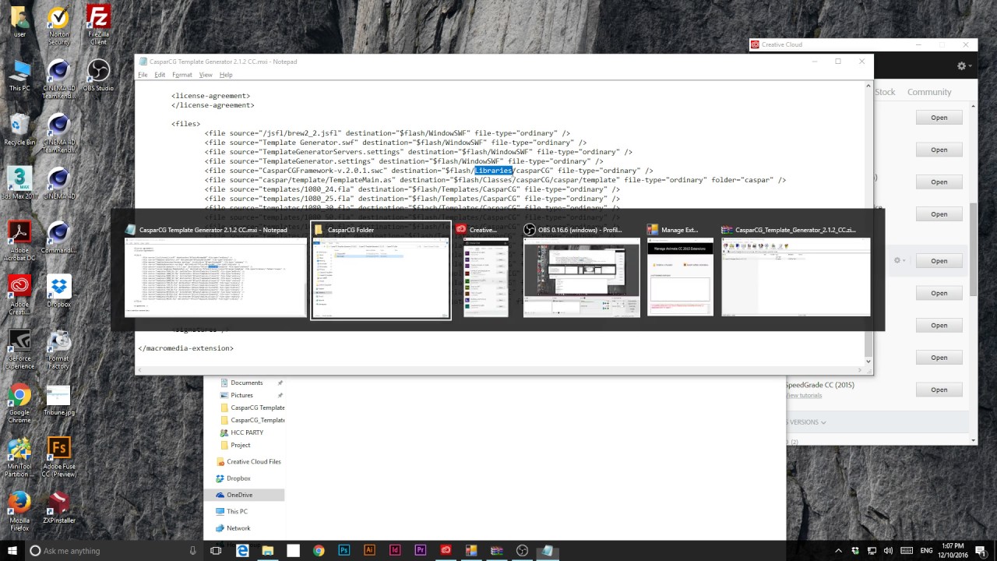Open Premiere Pro from the taskbar
Viewport: 997px width, 561px height.
421,551
